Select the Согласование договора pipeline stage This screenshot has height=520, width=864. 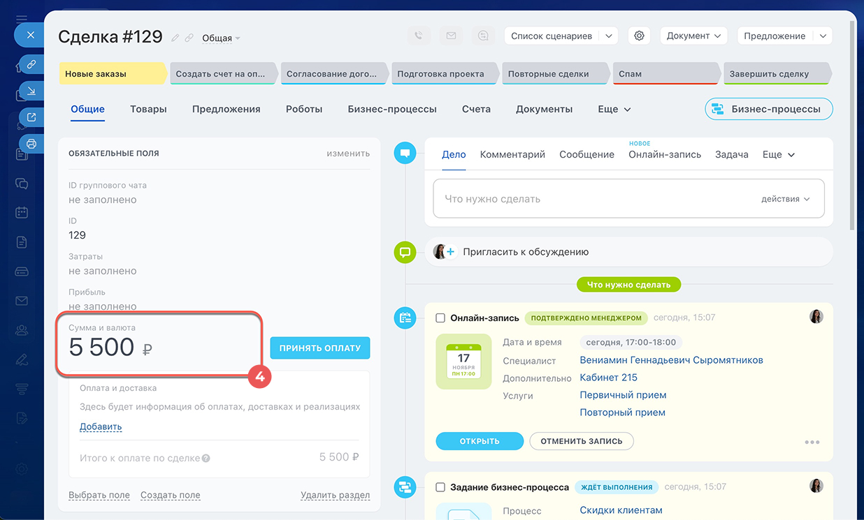click(x=336, y=73)
